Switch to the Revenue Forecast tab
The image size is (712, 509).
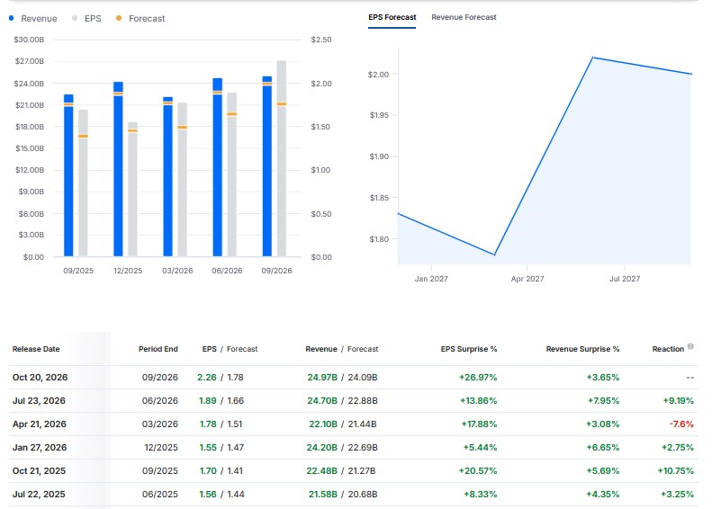click(464, 17)
